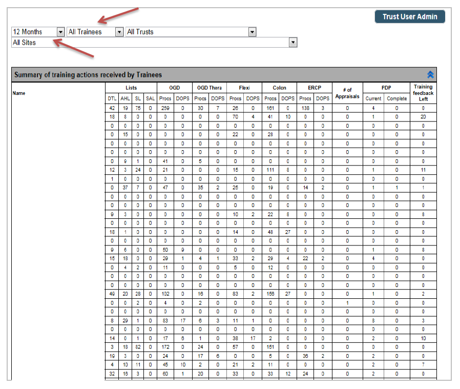Click the Colon group header

pos(279,88)
